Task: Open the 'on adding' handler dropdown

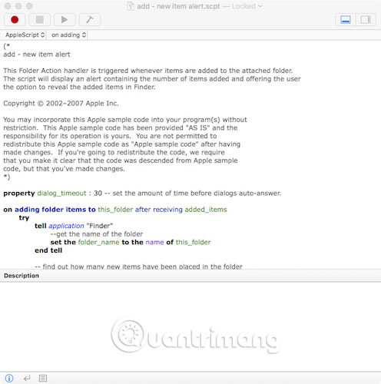Action: point(68,35)
